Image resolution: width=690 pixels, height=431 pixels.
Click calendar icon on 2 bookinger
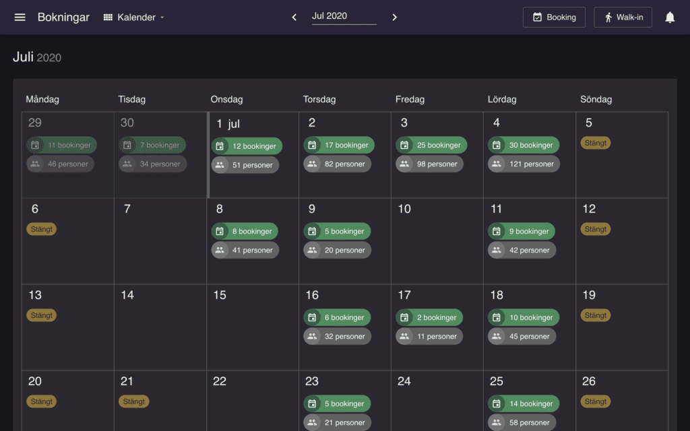(x=404, y=317)
